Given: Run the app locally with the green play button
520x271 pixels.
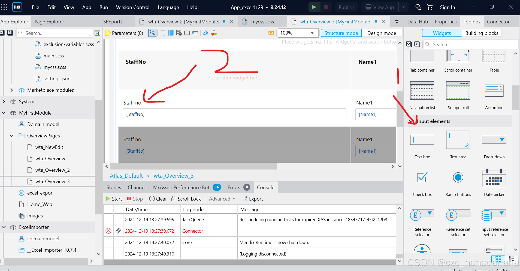Looking at the screenshot, I should point(314,7).
